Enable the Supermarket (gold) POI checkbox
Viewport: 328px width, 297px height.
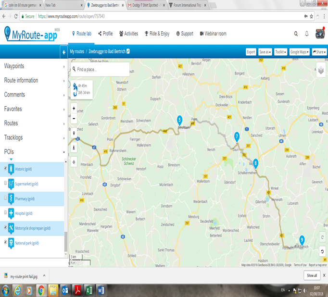(x=5, y=183)
